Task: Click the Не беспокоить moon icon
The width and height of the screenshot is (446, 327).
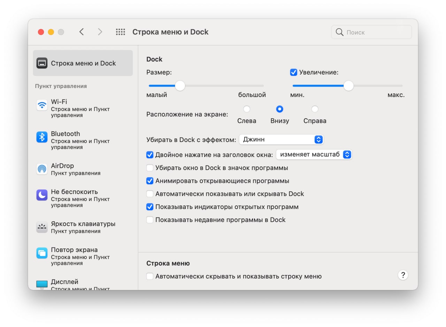Action: [42, 195]
